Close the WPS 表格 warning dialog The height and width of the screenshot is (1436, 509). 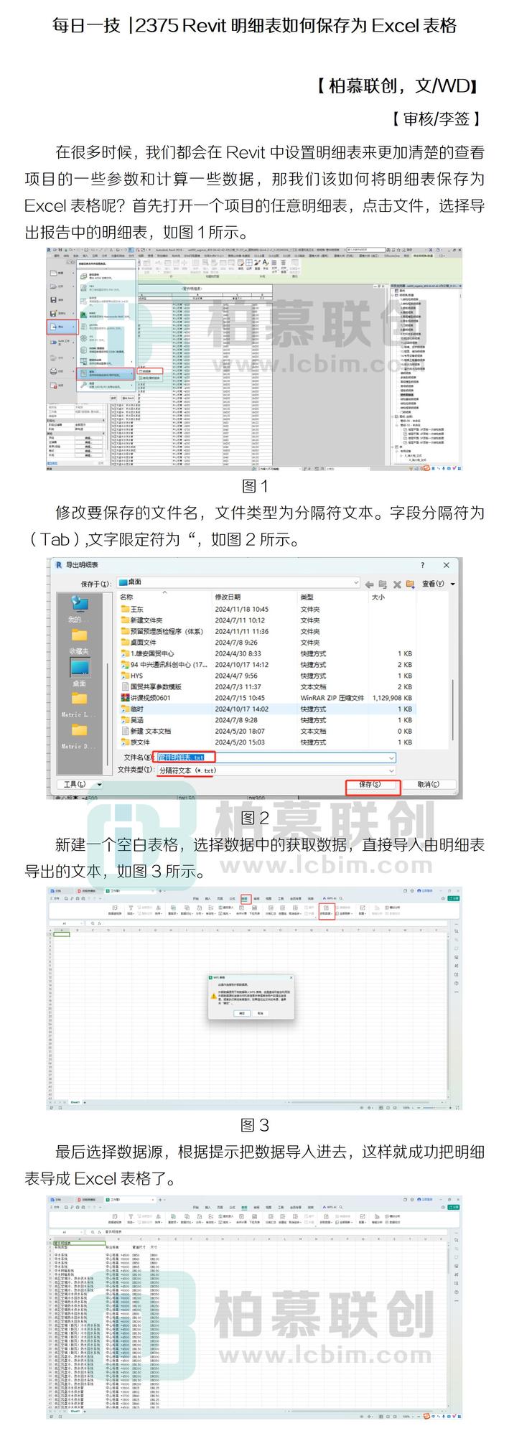point(291,978)
